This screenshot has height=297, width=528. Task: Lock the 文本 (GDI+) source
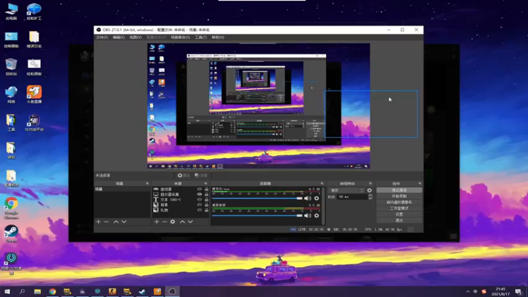coord(207,199)
